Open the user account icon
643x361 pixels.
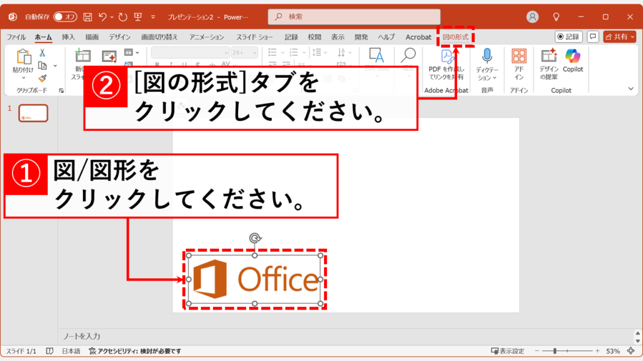click(x=532, y=17)
